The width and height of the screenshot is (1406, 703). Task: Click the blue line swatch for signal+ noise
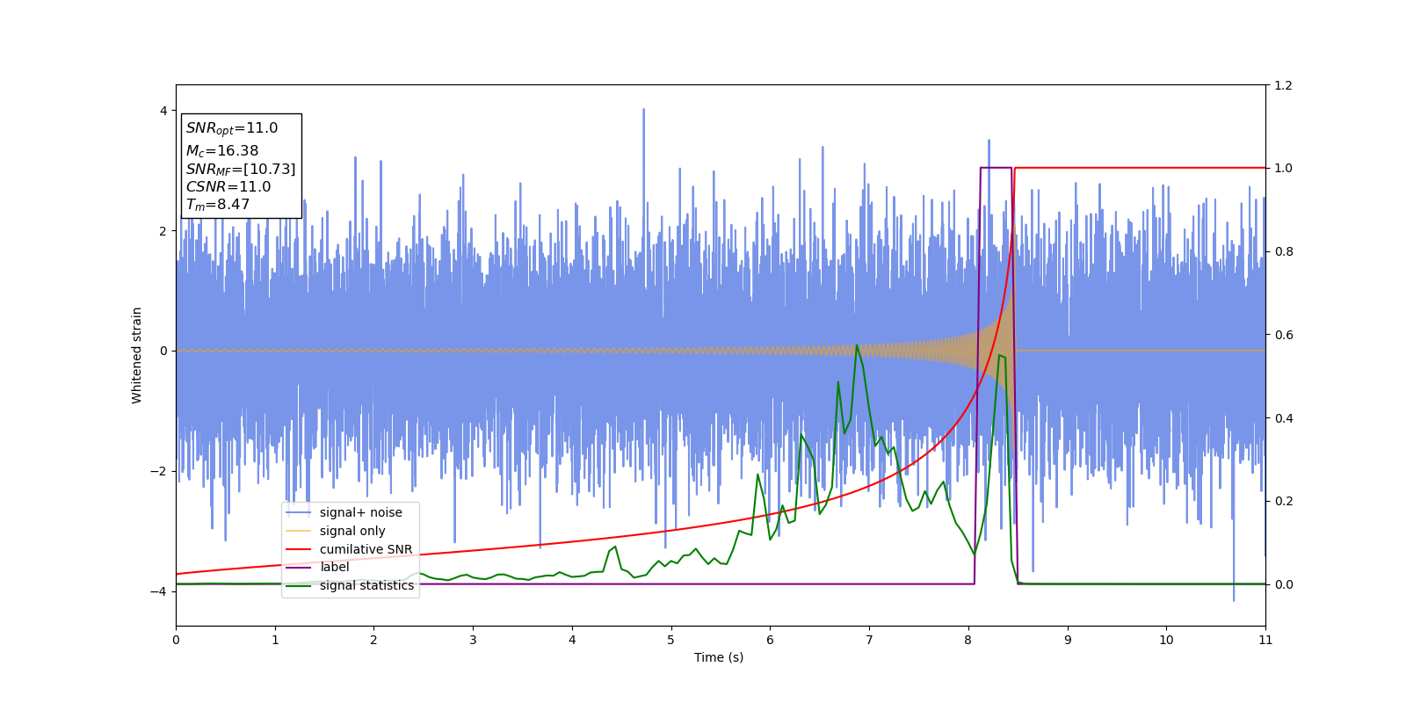coord(299,512)
